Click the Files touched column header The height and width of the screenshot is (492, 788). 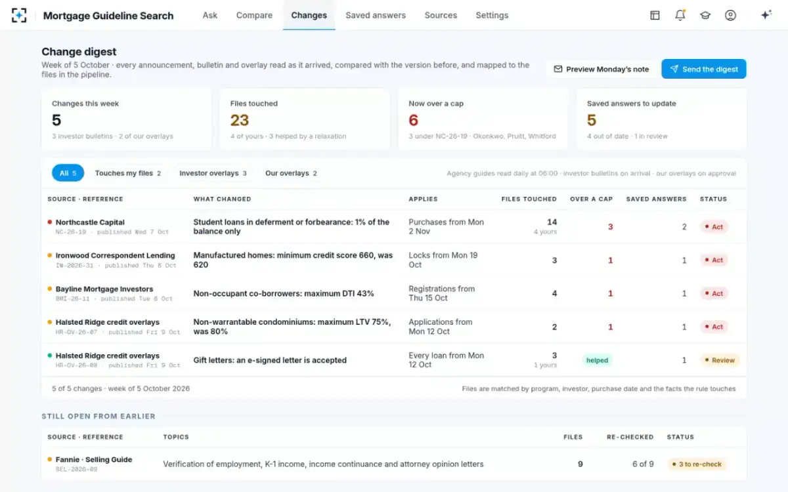click(529, 199)
